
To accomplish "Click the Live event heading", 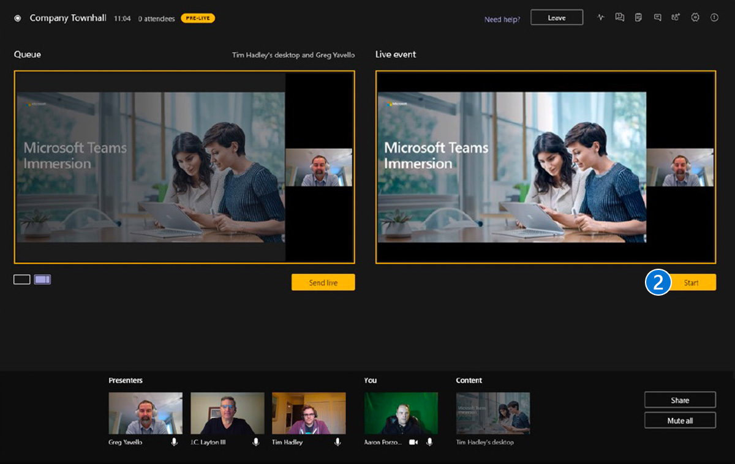I will pos(396,54).
